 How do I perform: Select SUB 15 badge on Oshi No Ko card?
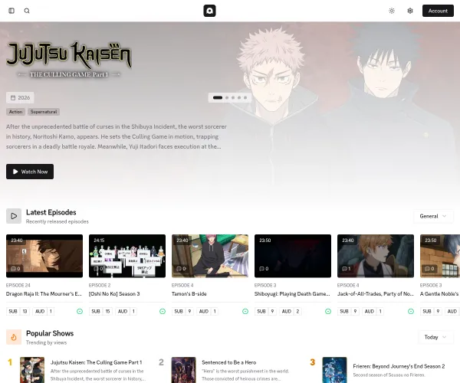tap(100, 311)
